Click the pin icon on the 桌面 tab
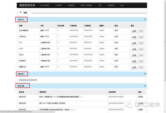This screenshot has width=166, height=113. [21, 13]
